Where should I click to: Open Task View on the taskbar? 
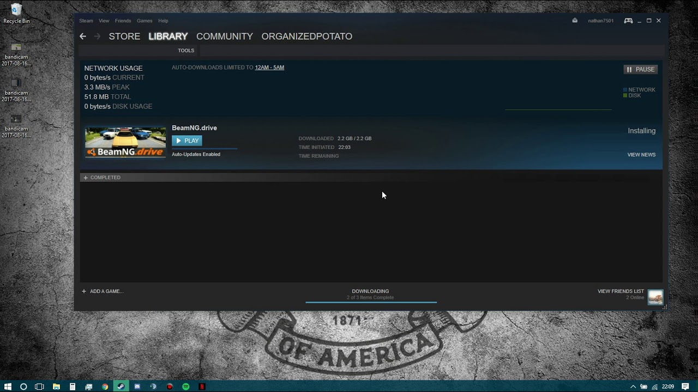tap(39, 387)
